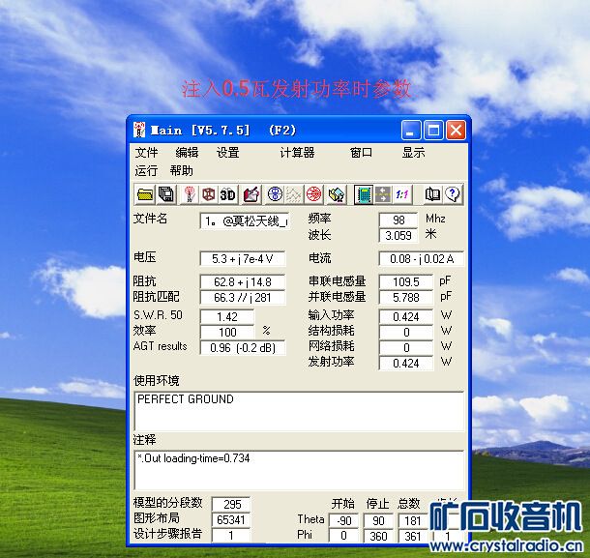
Task: Open the 设置 menu
Action: [x=227, y=153]
